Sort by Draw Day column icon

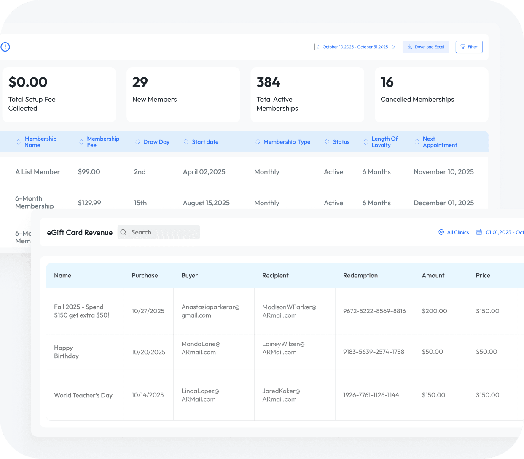(137, 142)
